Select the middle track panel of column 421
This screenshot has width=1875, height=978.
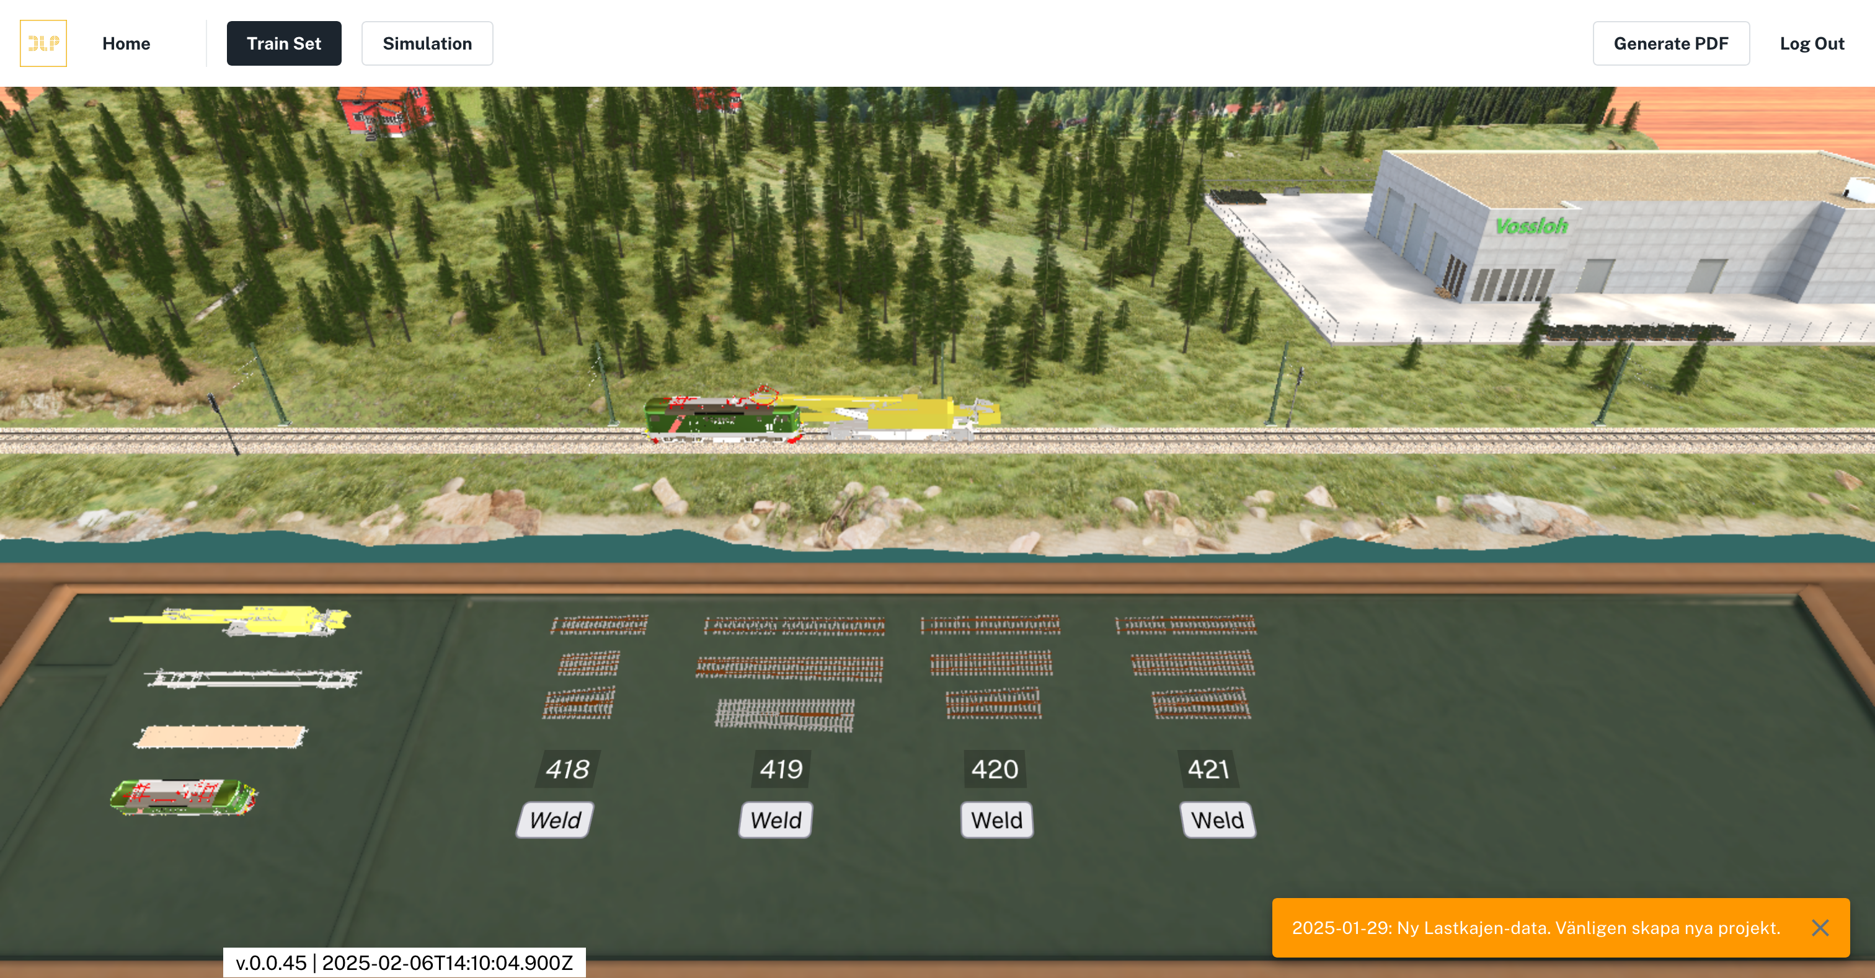pos(1192,663)
